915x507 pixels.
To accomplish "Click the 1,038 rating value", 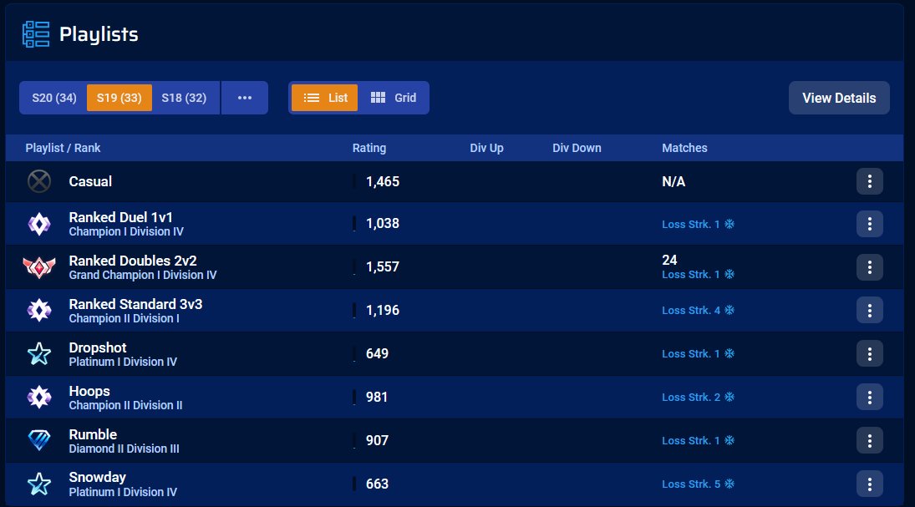I will pos(383,224).
